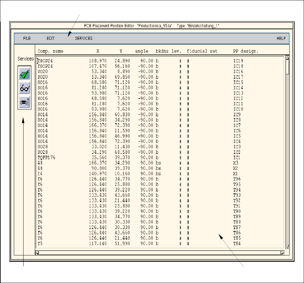The image size is (304, 283).
Task: Click the vertical scrollbar up arrow
Action: 287,58
